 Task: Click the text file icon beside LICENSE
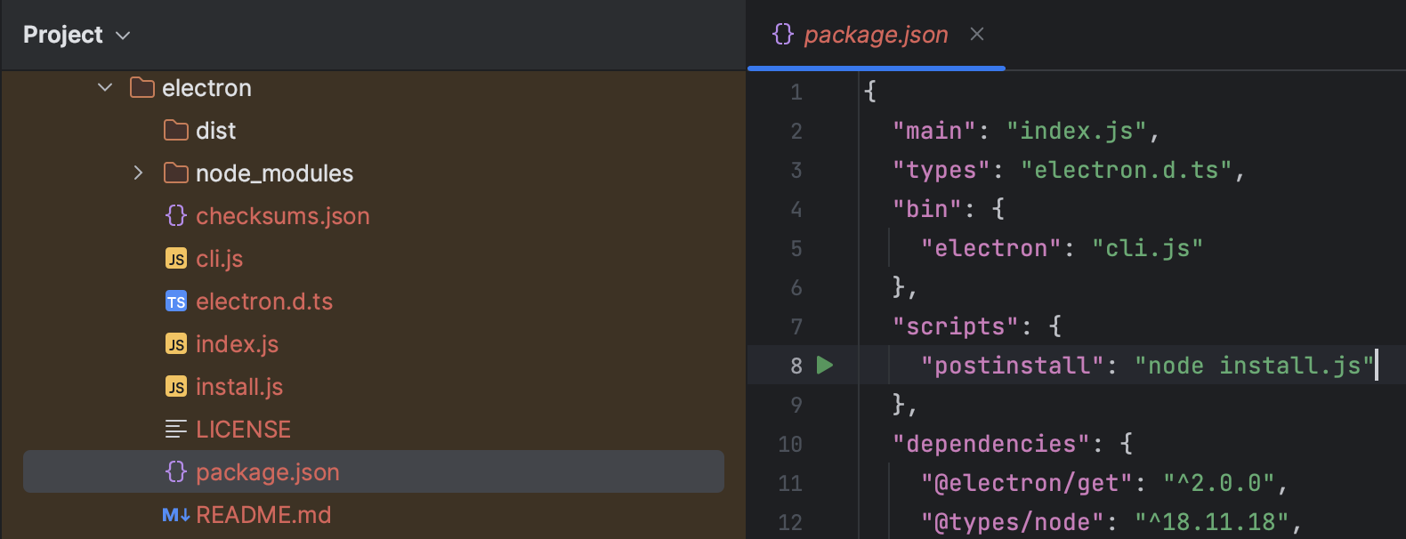click(176, 430)
